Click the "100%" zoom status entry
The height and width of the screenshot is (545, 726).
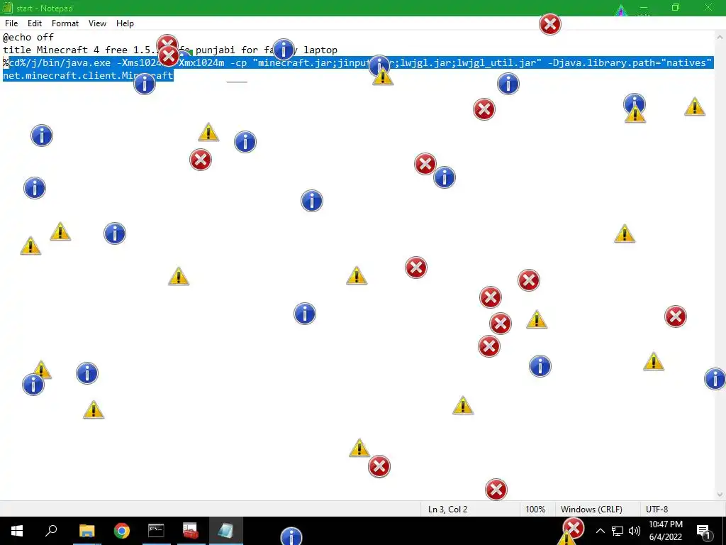tap(535, 510)
